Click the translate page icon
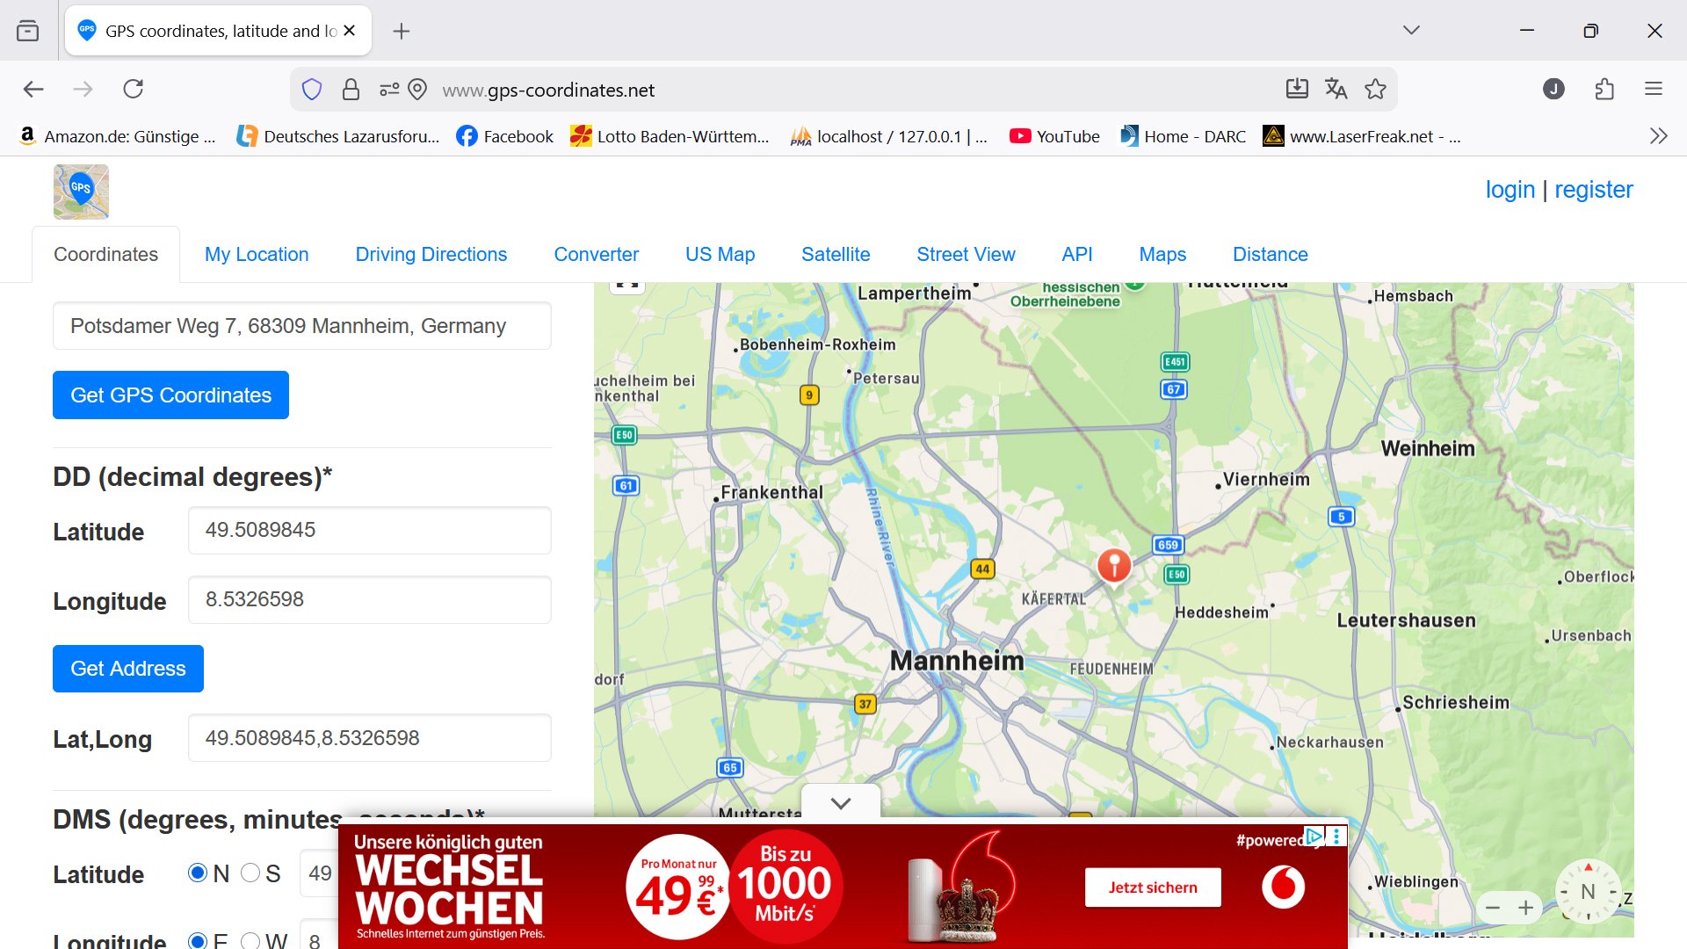The width and height of the screenshot is (1687, 949). [x=1336, y=89]
